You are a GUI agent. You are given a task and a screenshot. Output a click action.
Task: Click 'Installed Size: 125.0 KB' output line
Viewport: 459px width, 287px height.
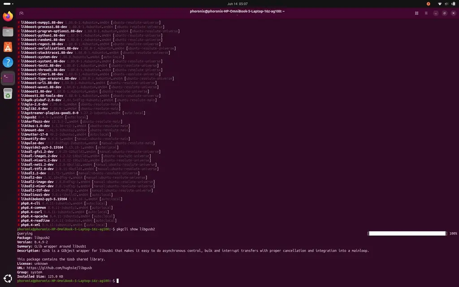pos(40,276)
